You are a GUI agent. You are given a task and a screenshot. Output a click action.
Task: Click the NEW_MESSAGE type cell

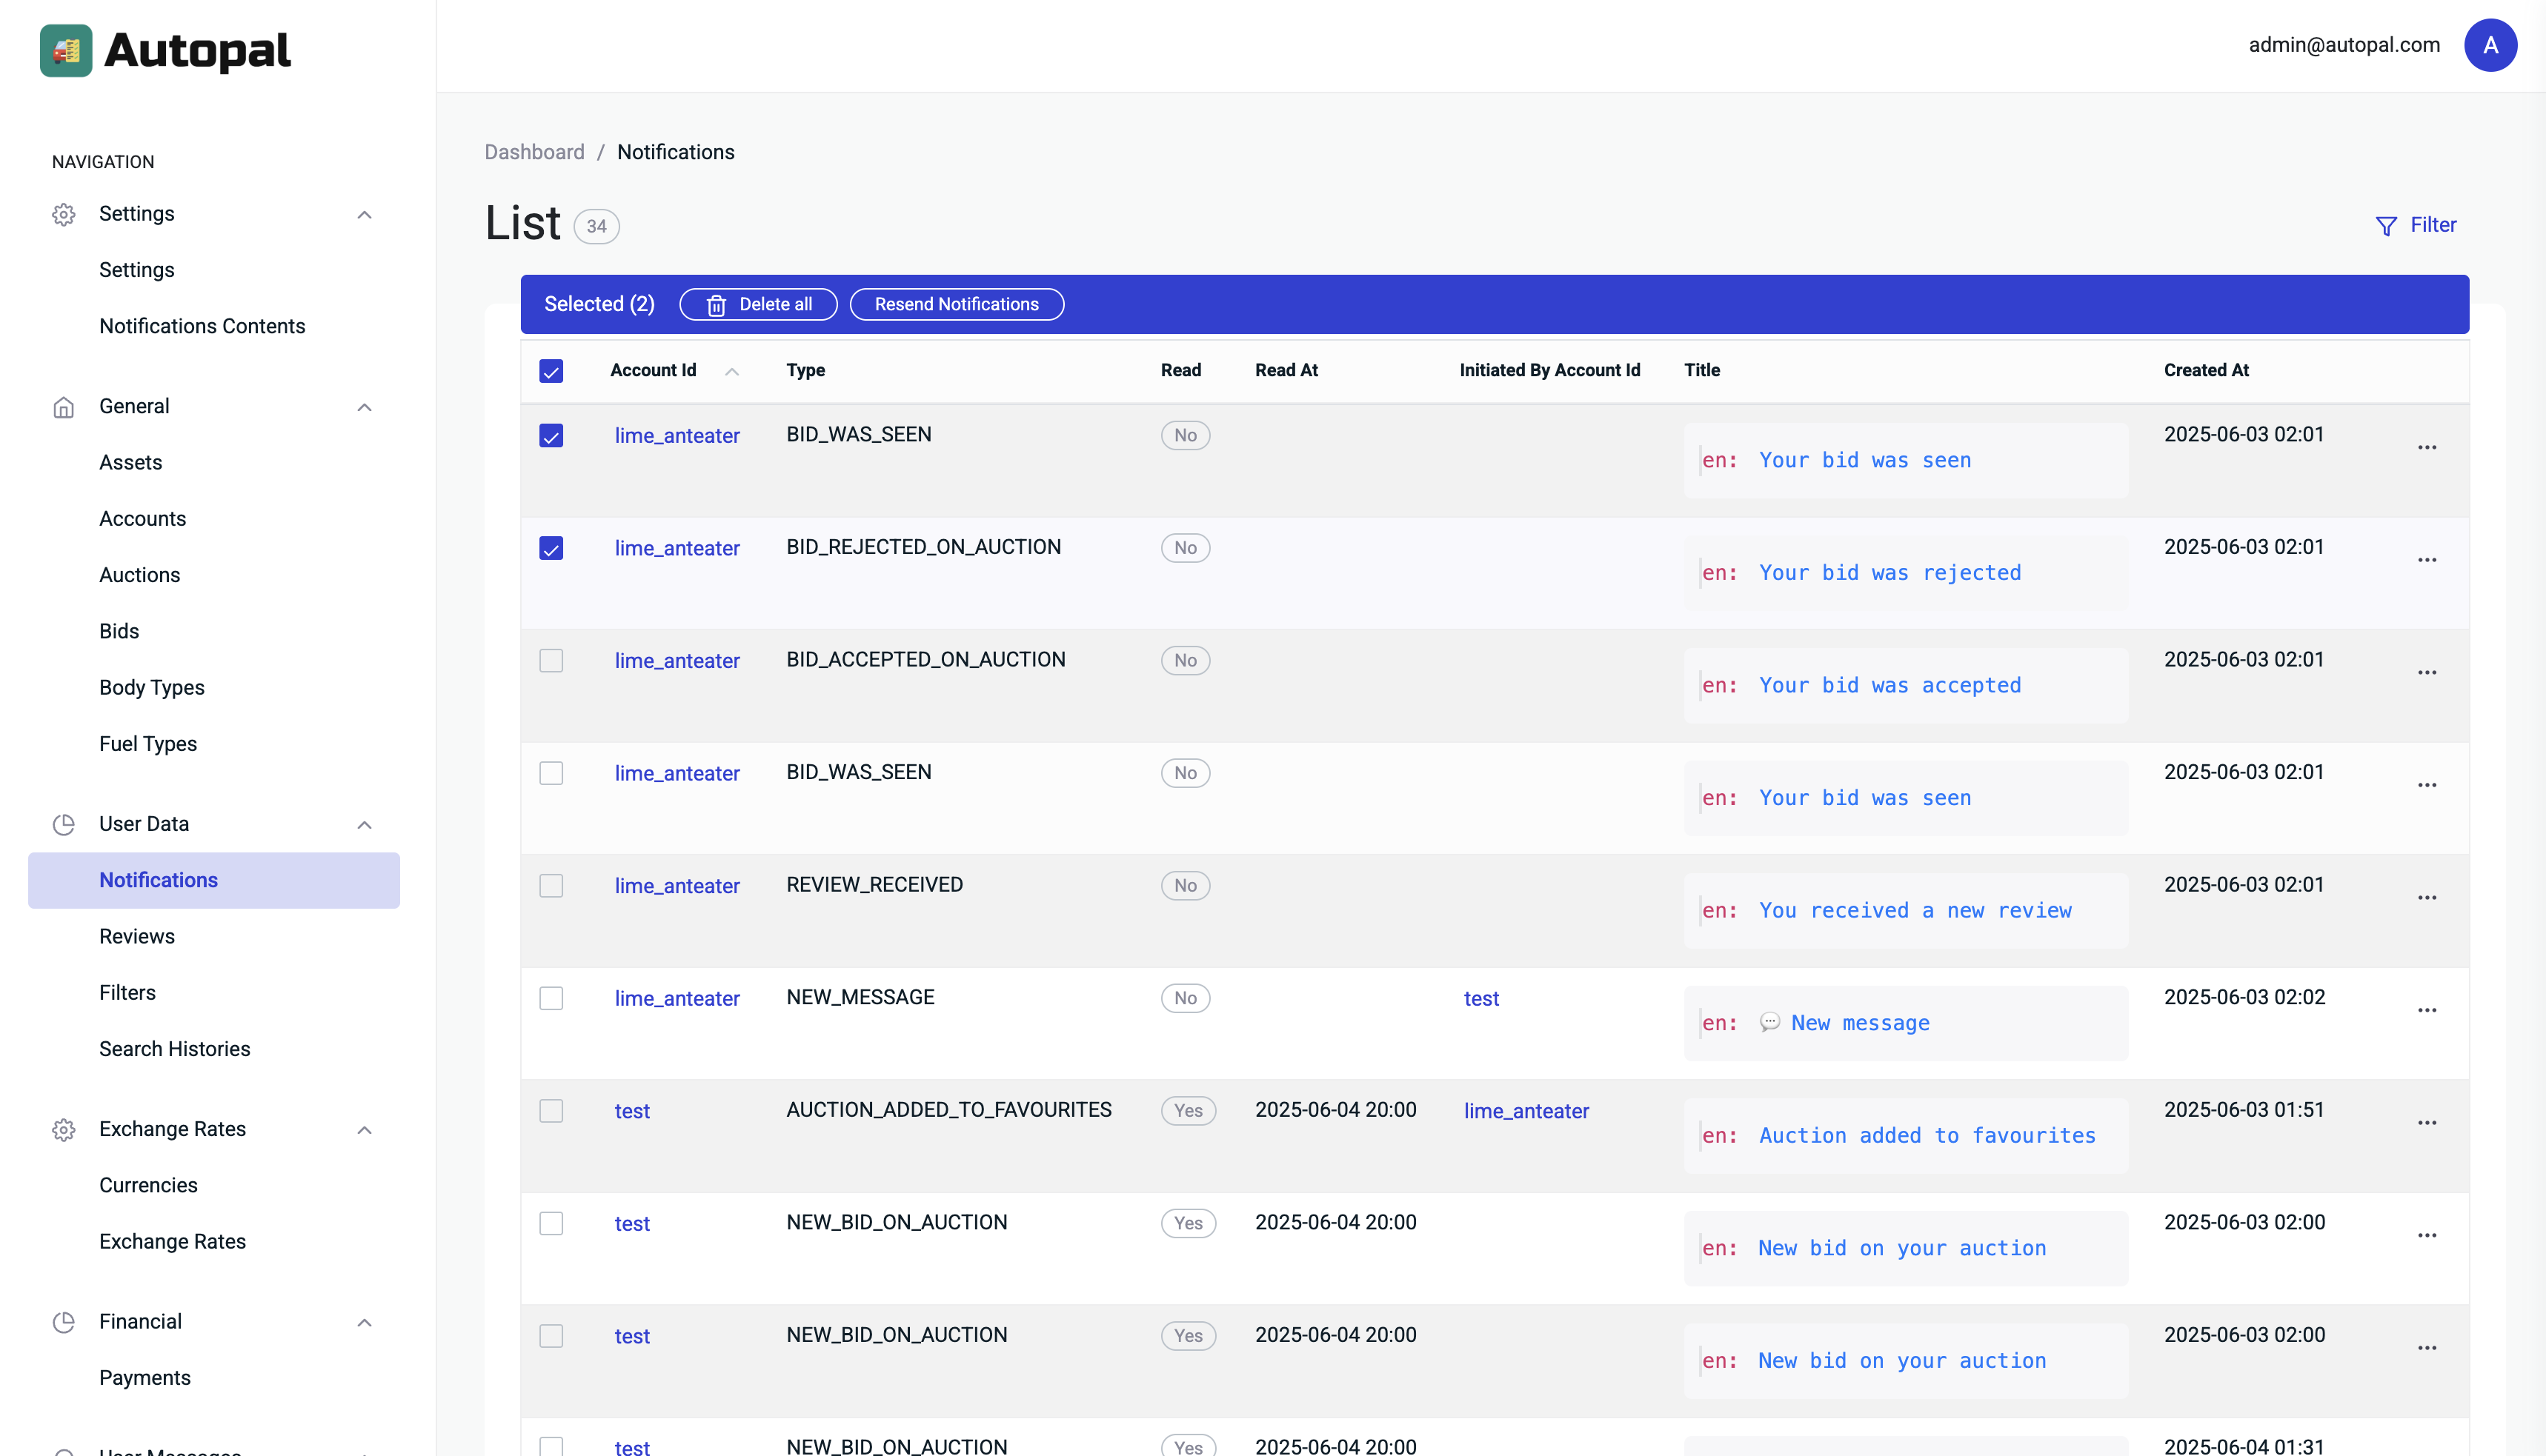tap(860, 997)
